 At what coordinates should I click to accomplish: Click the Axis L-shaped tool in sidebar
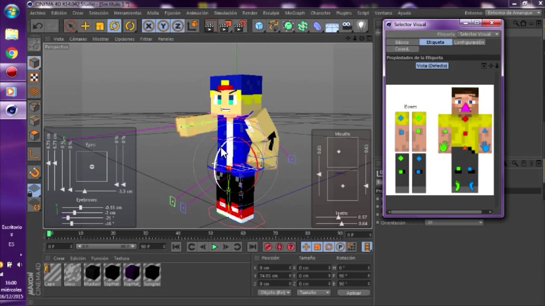[34, 153]
